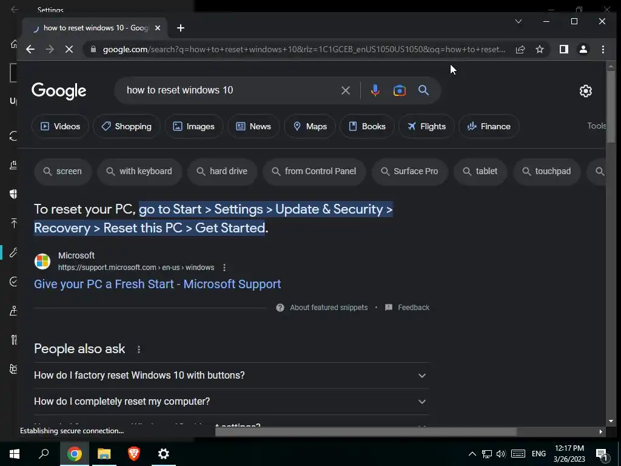621x466 pixels.
Task: Close the 'how to reset windows 10' tab
Action: [x=158, y=28]
